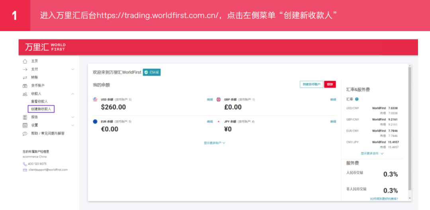Click 编辑 link for GBP balance
Viewport: 430px width, 210px height.
(x=333, y=100)
